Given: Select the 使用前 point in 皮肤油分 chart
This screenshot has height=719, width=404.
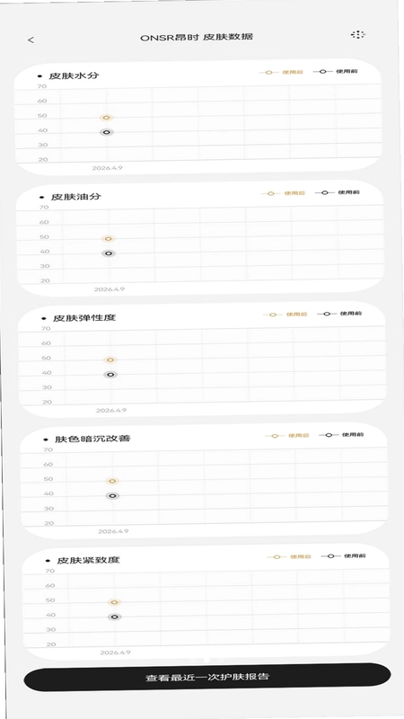Looking at the screenshot, I should tap(109, 253).
